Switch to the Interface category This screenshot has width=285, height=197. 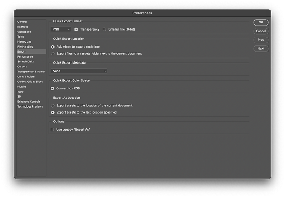[x=23, y=27]
